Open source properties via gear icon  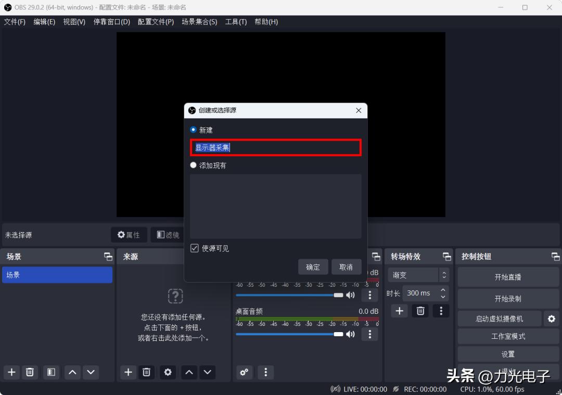pos(167,372)
